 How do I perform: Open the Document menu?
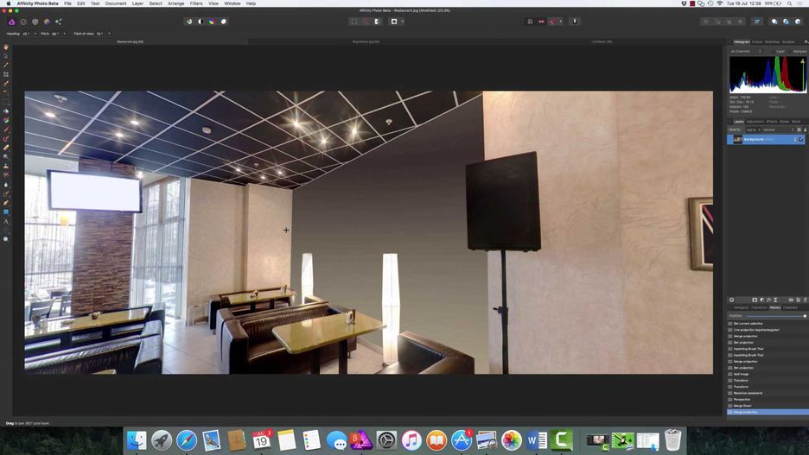(116, 3)
